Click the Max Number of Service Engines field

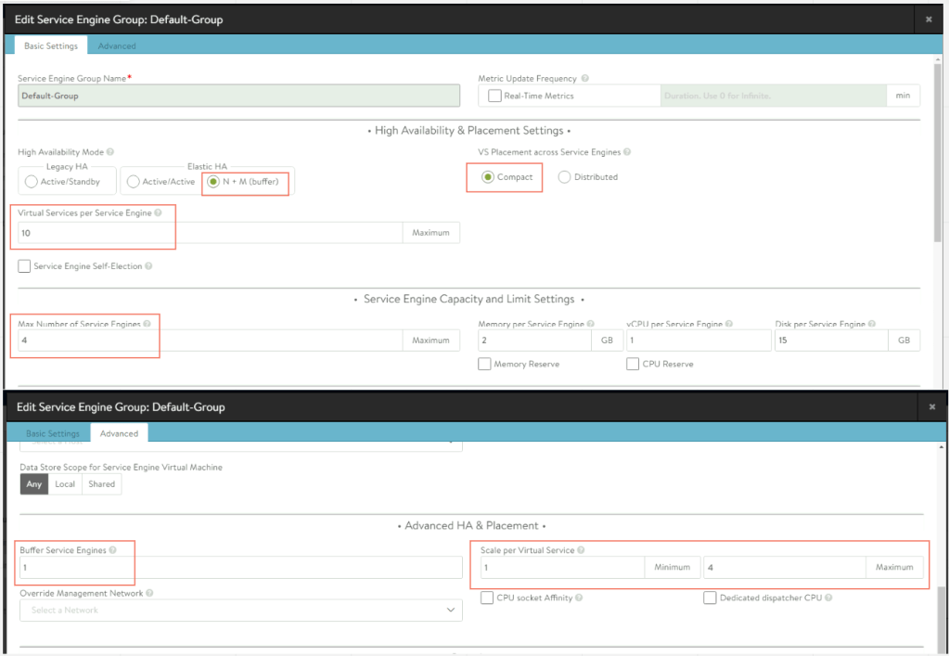210,341
